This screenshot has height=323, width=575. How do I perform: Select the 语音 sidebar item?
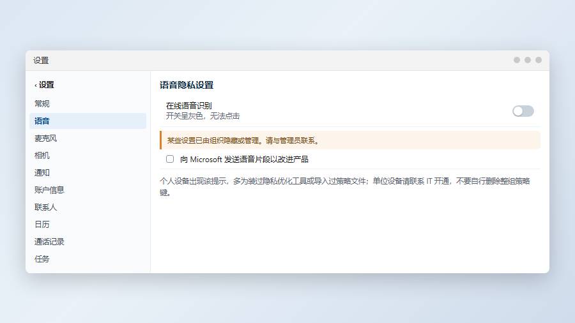[x=88, y=121]
